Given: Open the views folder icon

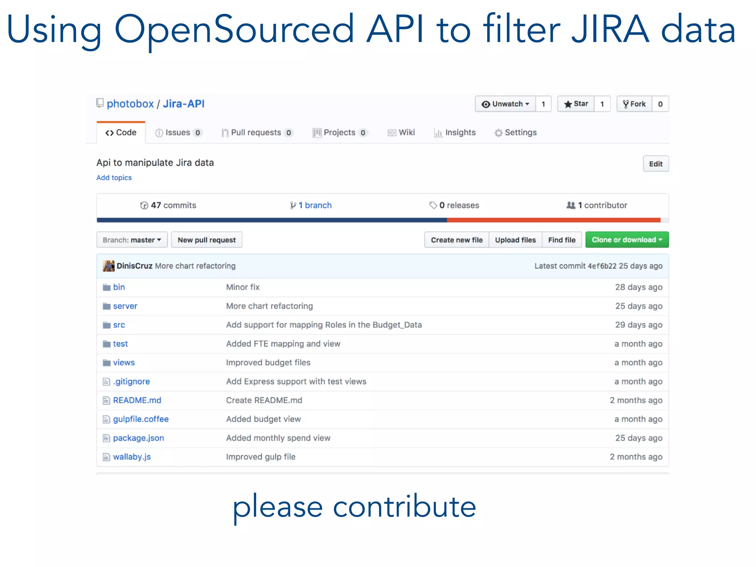Looking at the screenshot, I should [107, 362].
